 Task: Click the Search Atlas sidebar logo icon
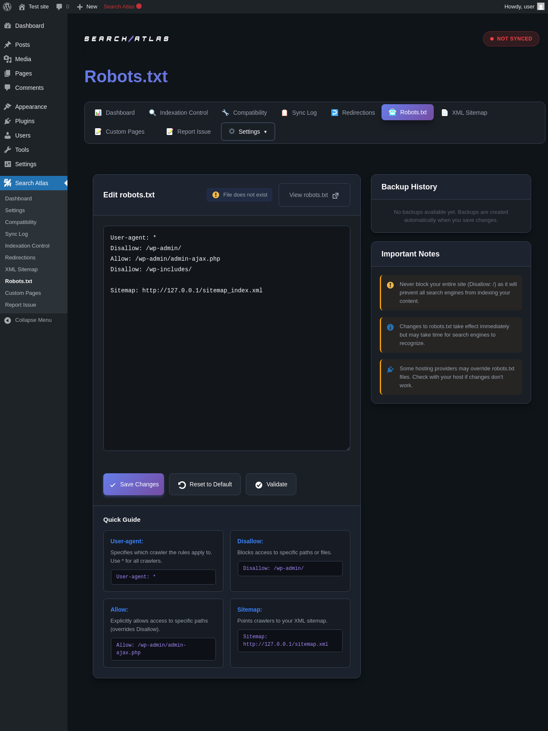pos(8,183)
